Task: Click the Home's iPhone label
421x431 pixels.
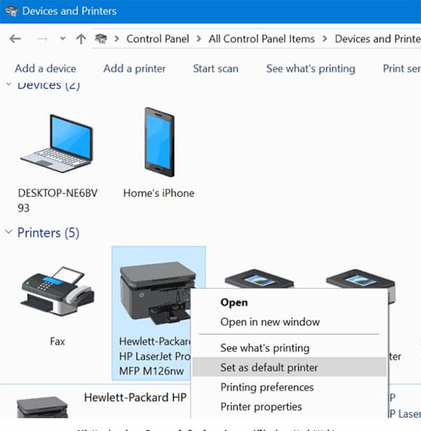Action: click(159, 193)
